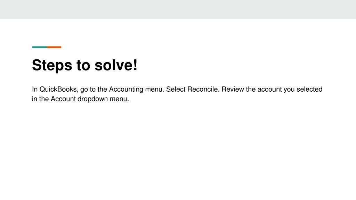Click the word 'solve!' in the title
The width and height of the screenshot is (356, 200).
pos(116,65)
